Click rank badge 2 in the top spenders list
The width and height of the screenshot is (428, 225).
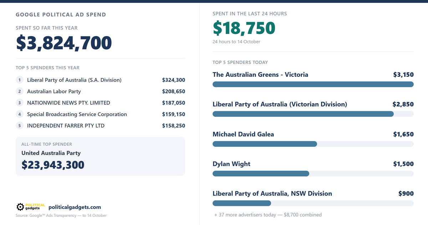coord(20,91)
